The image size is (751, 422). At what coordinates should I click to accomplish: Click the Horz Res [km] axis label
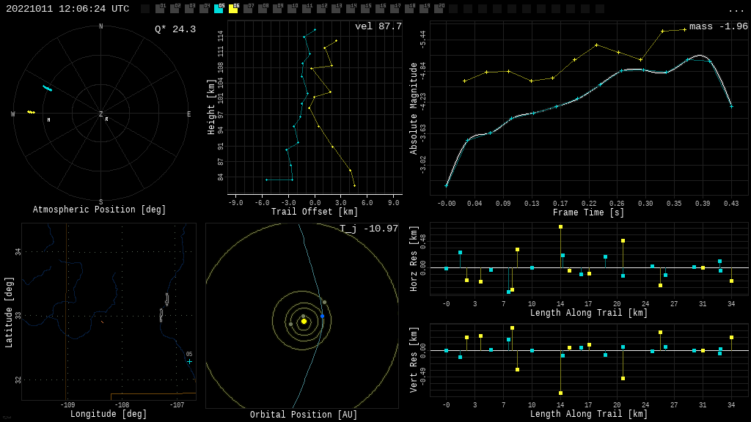[414, 259]
